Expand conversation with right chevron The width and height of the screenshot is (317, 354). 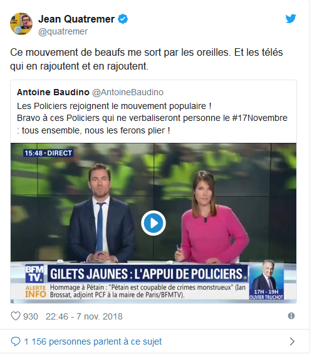click(x=292, y=341)
